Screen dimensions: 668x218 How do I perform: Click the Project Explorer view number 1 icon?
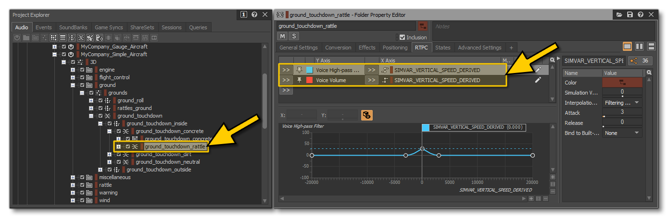244,15
